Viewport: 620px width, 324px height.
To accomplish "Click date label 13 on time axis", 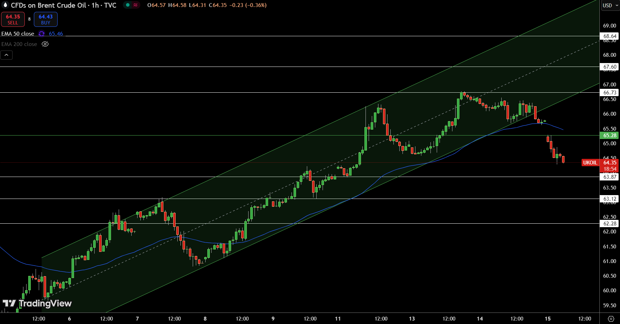I will pyautogui.click(x=412, y=319).
